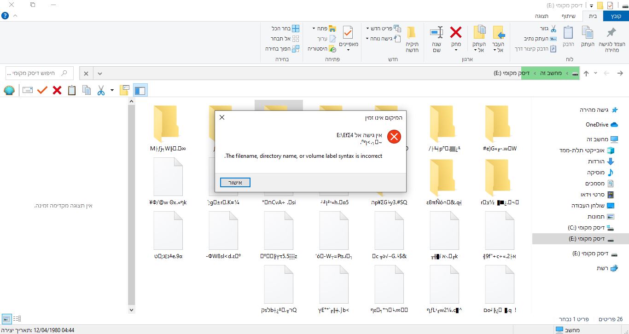Click אישור to dismiss the error dialog
629x334 pixels.
(235, 183)
